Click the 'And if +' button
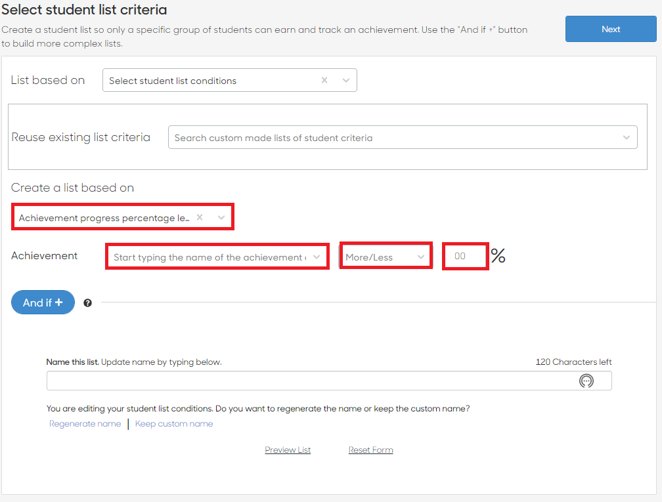The width and height of the screenshot is (662, 502). [43, 303]
